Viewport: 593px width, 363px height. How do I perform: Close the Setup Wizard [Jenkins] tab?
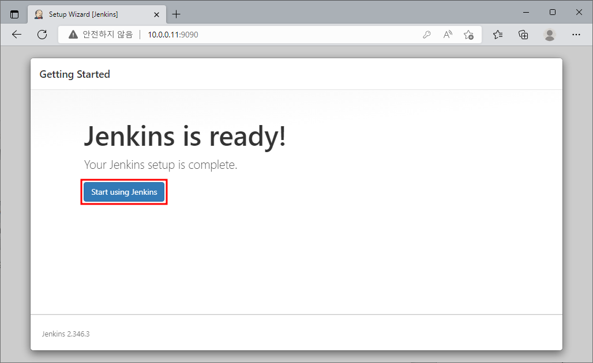click(x=156, y=15)
